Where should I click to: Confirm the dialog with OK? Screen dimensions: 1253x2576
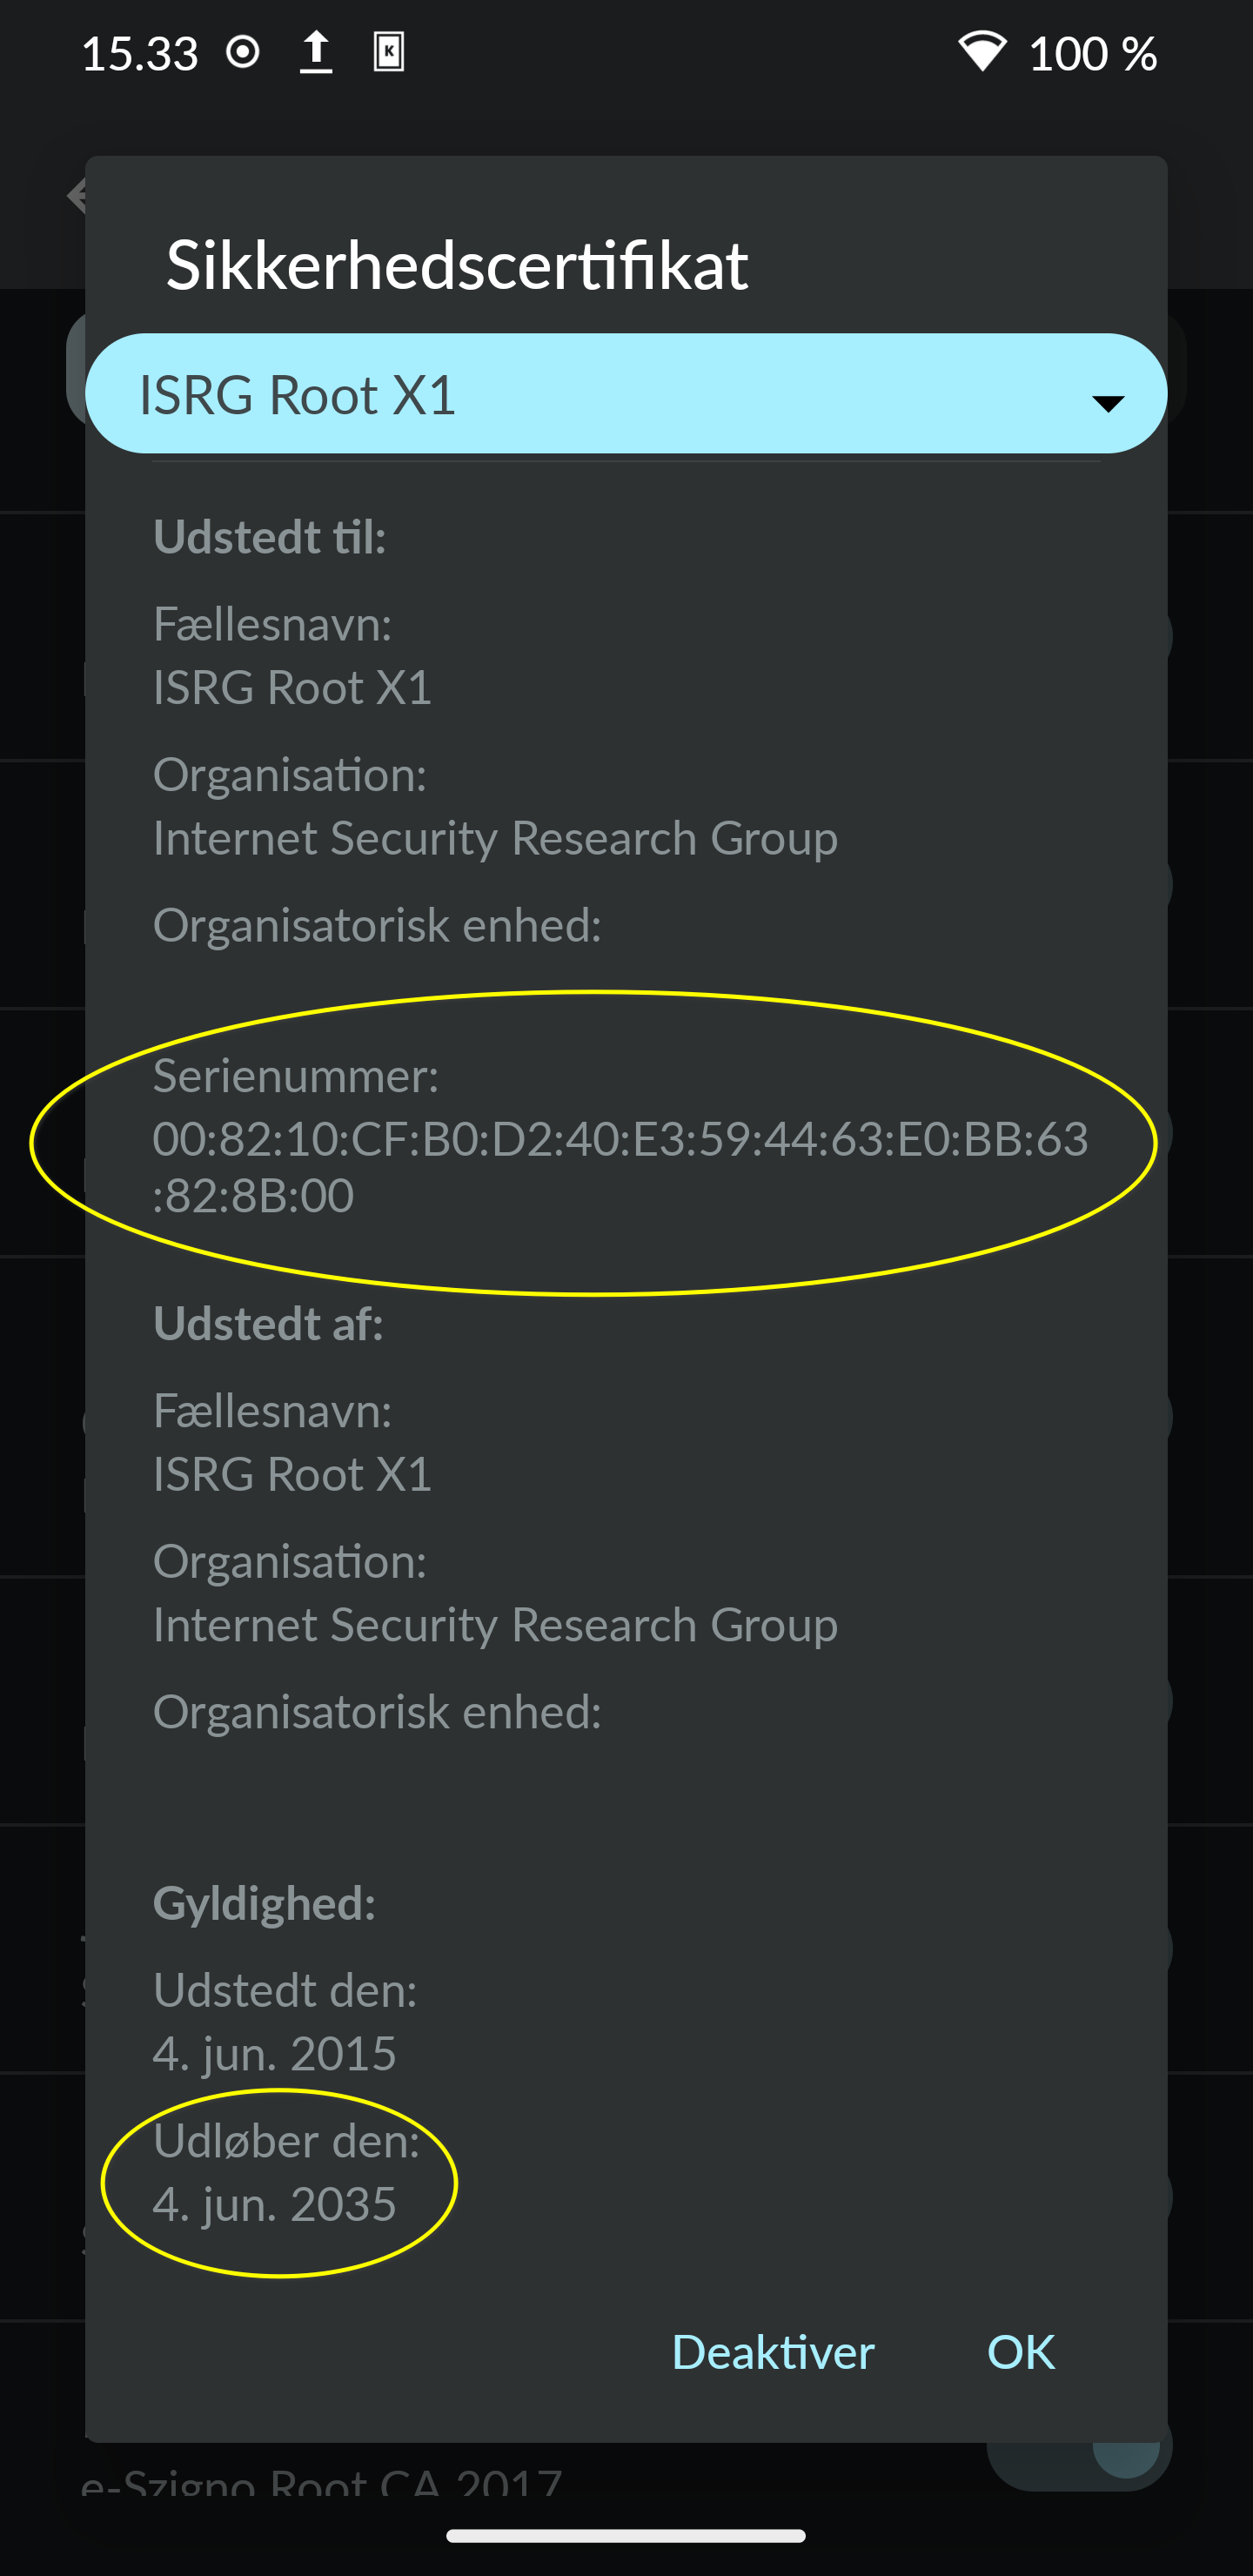click(1020, 2352)
